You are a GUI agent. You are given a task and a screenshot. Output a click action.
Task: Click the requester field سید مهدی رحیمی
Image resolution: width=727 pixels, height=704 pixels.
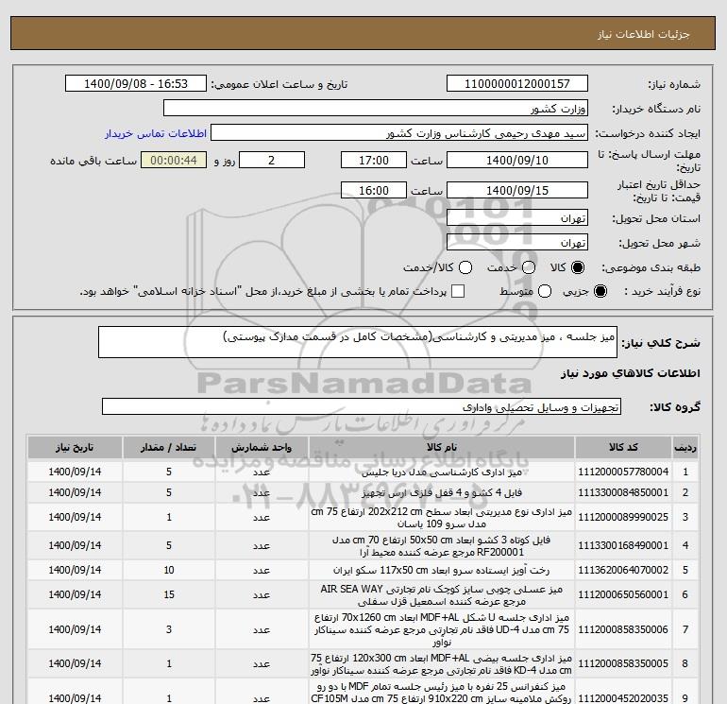pyautogui.click(x=399, y=133)
